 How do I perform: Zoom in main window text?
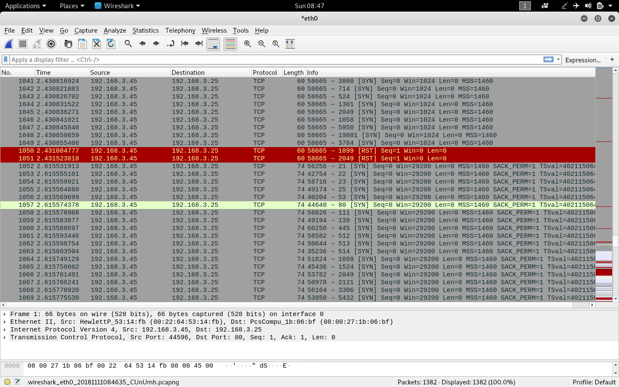(248, 44)
